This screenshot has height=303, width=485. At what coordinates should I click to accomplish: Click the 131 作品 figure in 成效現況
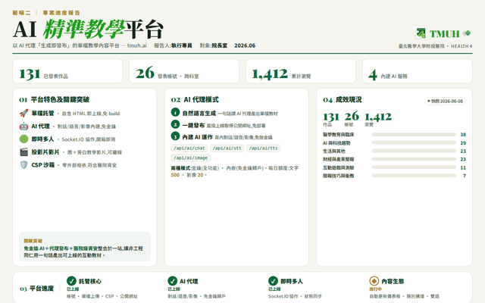(x=330, y=119)
